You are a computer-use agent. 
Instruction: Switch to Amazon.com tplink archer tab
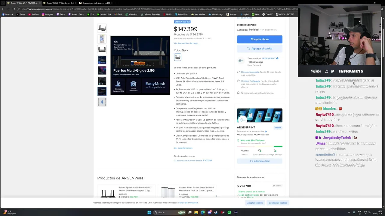pyautogui.click(x=95, y=3)
